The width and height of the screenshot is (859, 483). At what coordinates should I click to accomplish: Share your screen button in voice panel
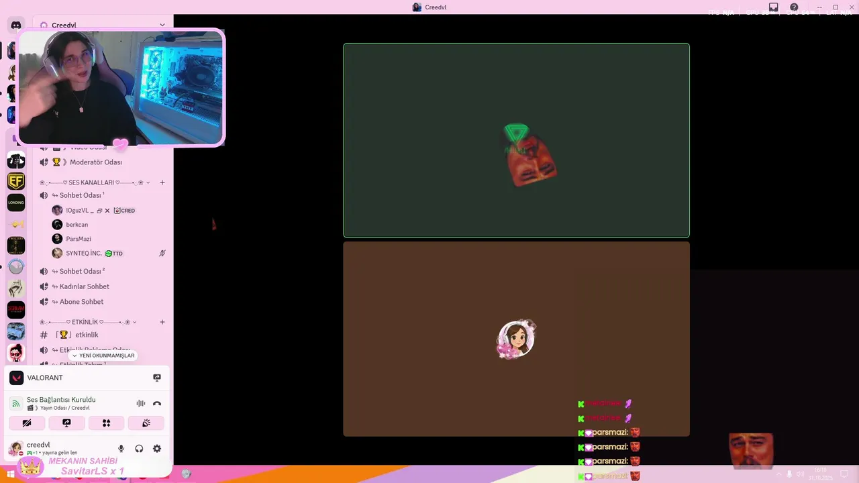coord(66,423)
